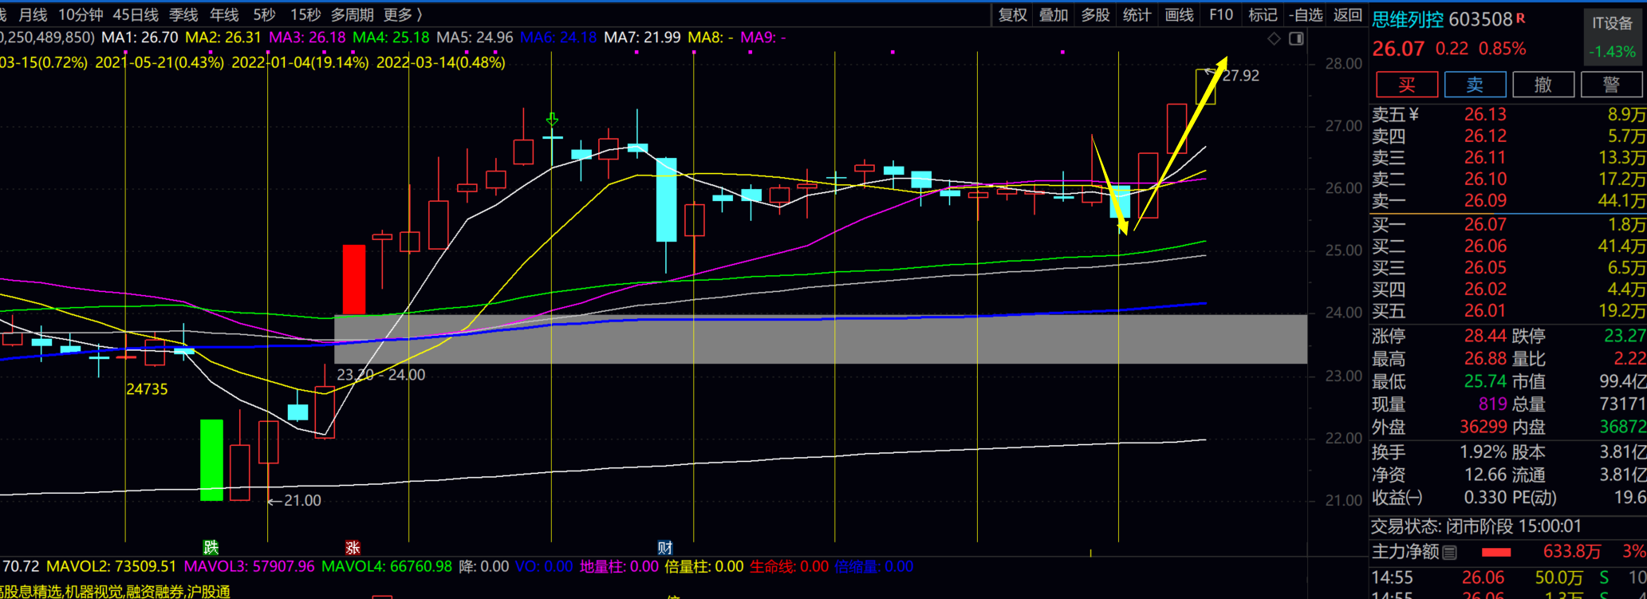Open the 多周期 multi-period option
Viewport: 1647px width, 599px height.
(352, 14)
